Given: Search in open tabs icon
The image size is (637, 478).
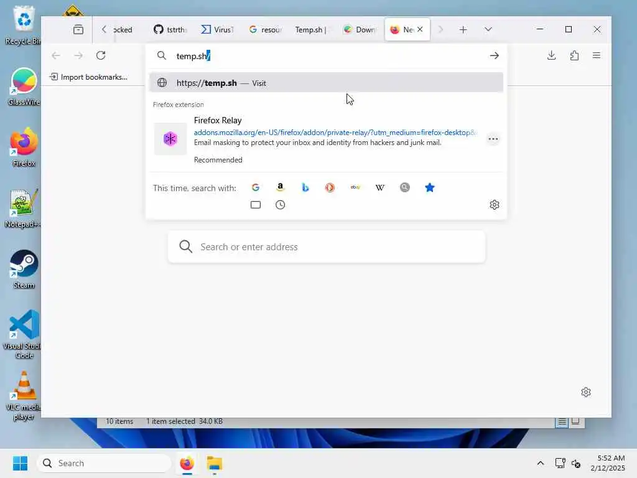Looking at the screenshot, I should [256, 204].
